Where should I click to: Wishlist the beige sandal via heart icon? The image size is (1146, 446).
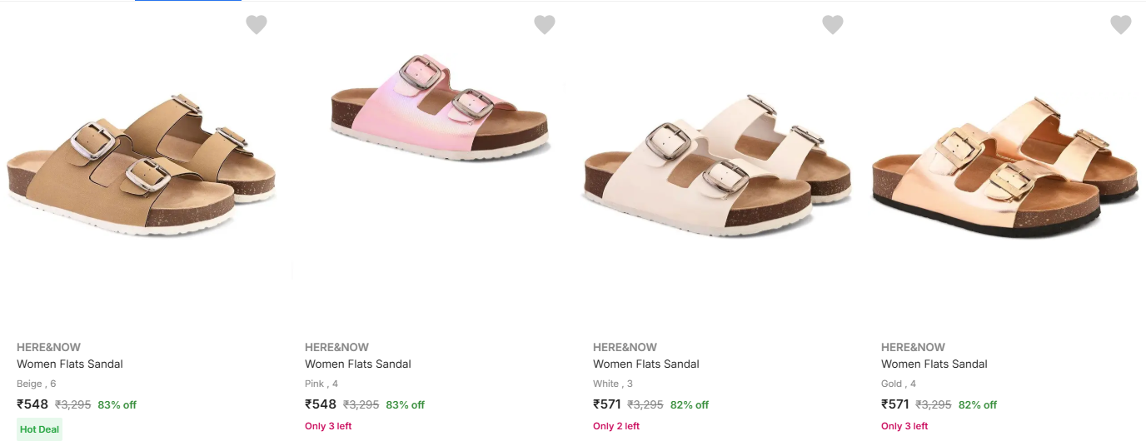pyautogui.click(x=257, y=25)
